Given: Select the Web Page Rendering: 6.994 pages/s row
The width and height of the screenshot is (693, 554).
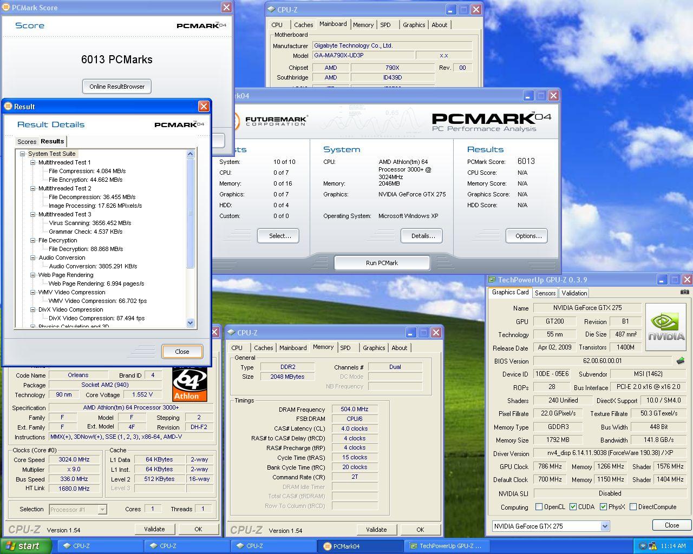Looking at the screenshot, I should pyautogui.click(x=96, y=283).
